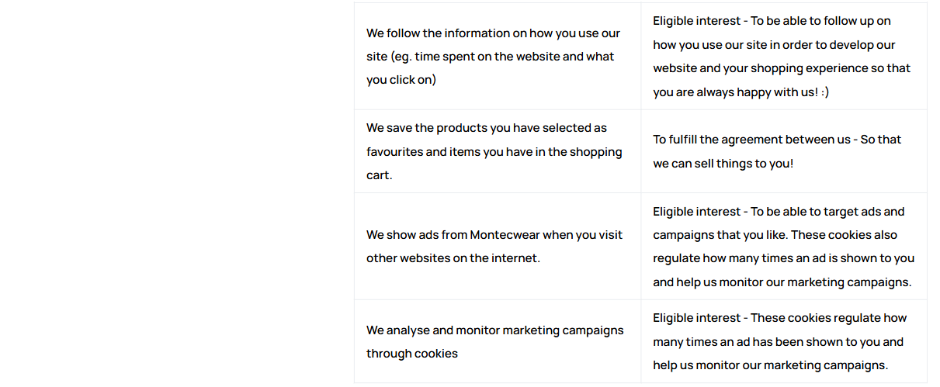Click the text 'we can sell things to you!'
The image size is (940, 387).
coord(723,164)
